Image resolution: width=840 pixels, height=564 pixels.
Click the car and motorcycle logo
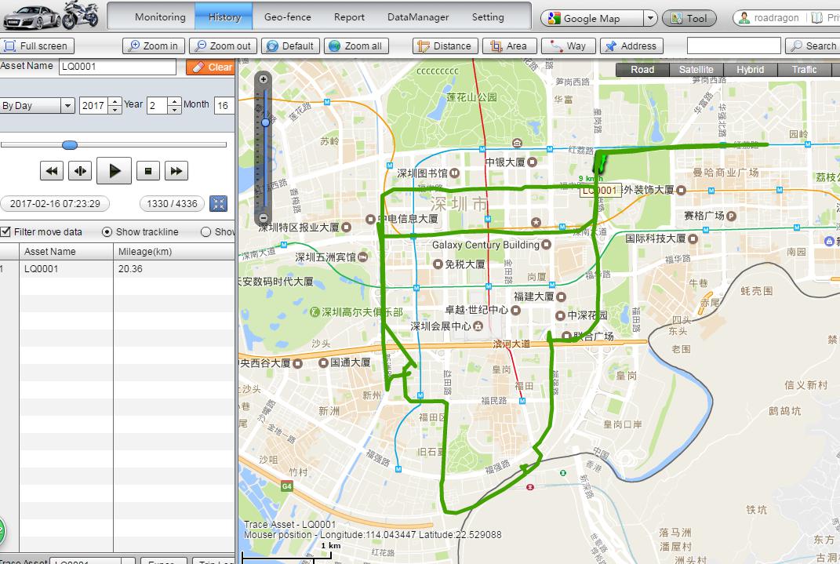point(51,16)
